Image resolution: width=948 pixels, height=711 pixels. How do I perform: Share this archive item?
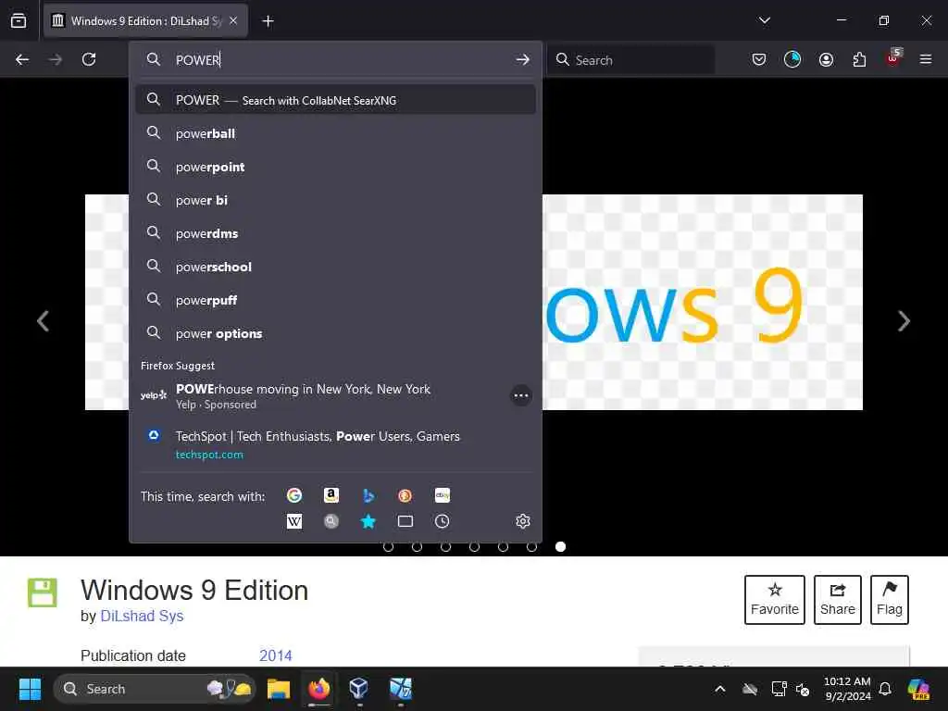(837, 599)
